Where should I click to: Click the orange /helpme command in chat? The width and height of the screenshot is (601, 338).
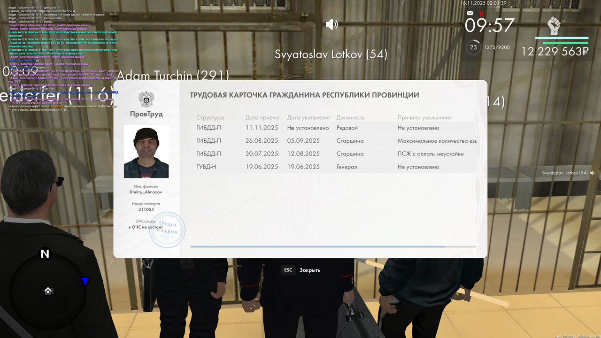[x=57, y=106]
